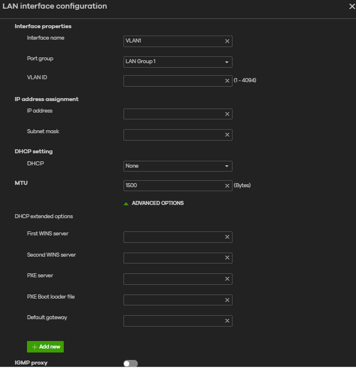The width and height of the screenshot is (356, 368).
Task: Click into the VLAN ID input field
Action: click(172, 81)
